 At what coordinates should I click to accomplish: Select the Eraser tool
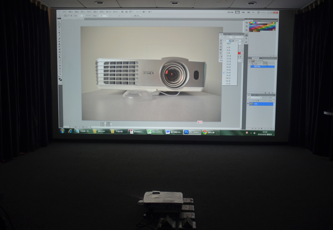click(60, 50)
